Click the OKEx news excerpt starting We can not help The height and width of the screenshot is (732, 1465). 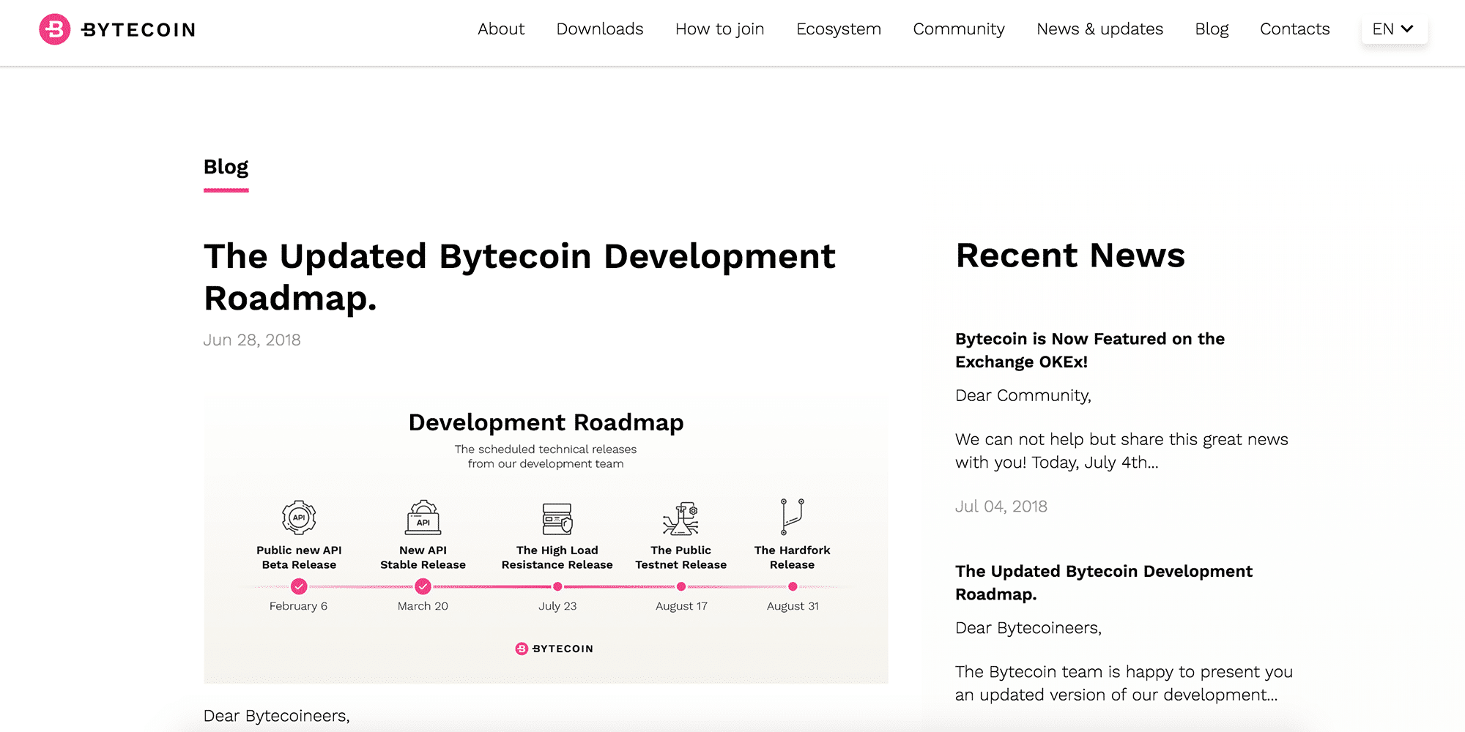(1121, 451)
